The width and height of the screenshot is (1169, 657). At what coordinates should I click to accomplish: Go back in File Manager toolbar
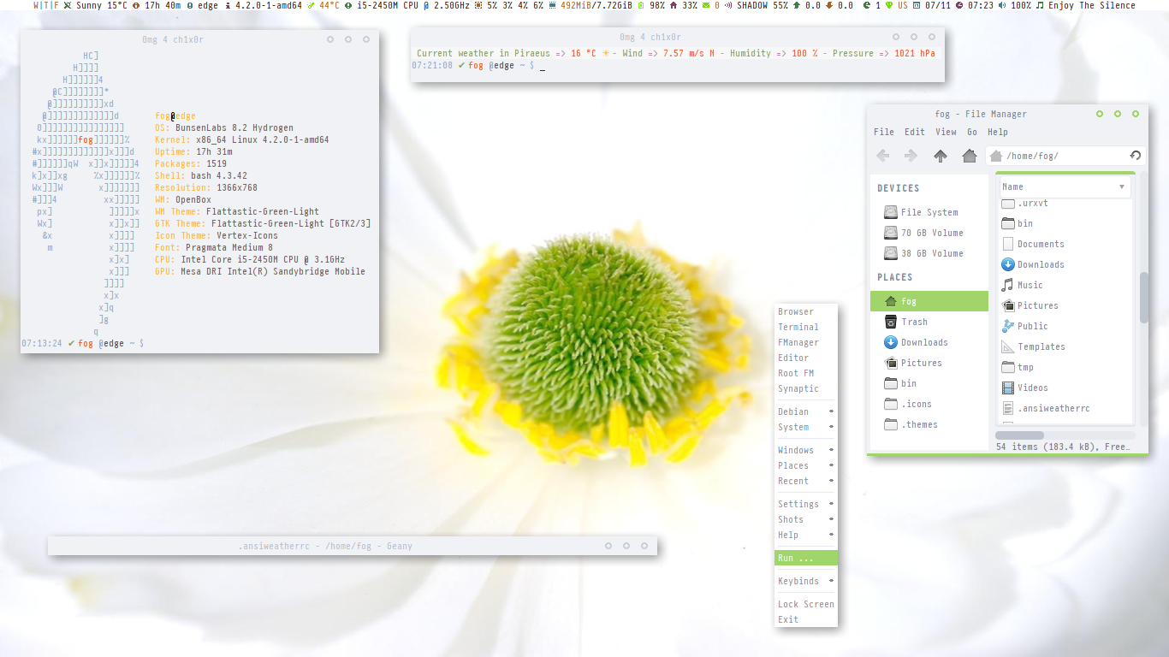coord(883,156)
